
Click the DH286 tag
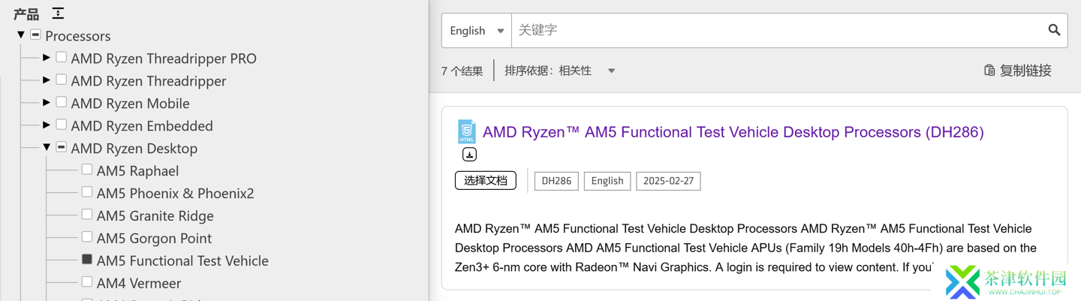(556, 181)
